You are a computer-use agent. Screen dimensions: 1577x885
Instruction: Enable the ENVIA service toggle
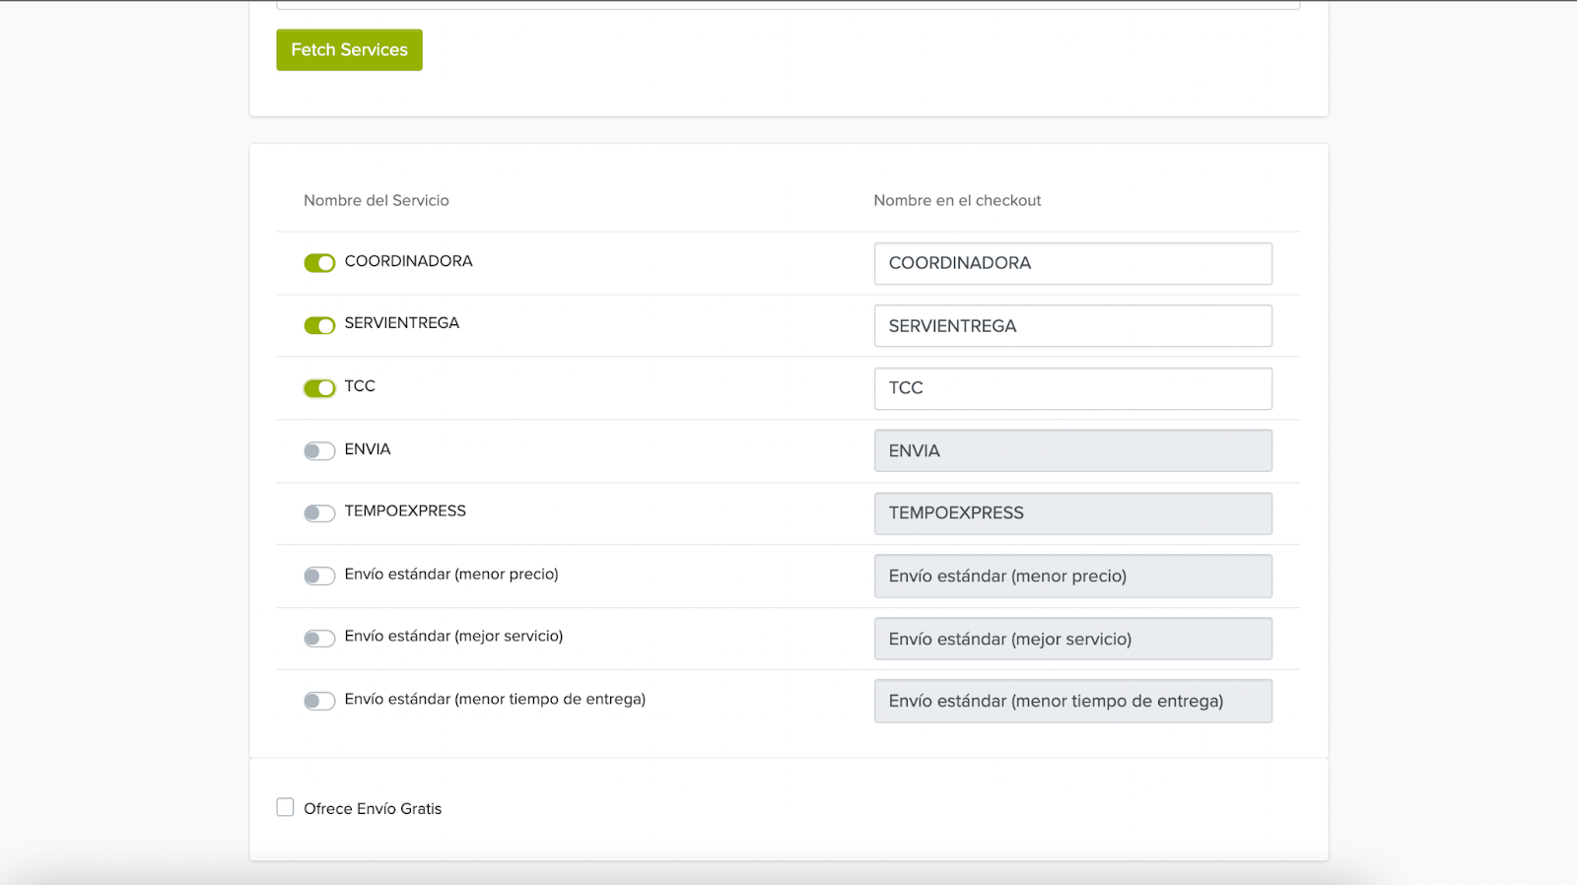point(319,451)
